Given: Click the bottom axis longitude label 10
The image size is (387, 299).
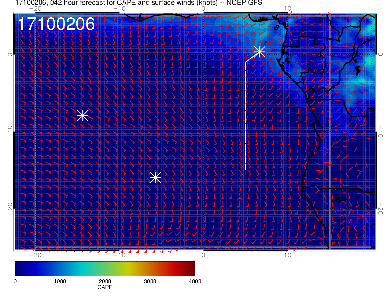Looking at the screenshot, I should (288, 255).
